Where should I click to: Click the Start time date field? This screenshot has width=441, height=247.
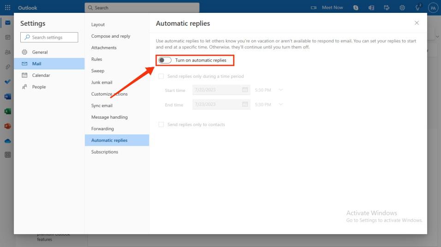coord(221,90)
